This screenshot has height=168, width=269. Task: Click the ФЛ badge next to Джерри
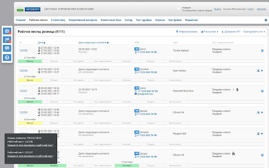pos(137,132)
